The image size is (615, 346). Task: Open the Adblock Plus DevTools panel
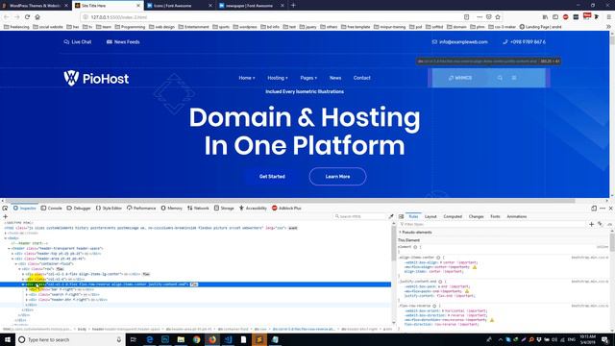pyautogui.click(x=286, y=209)
